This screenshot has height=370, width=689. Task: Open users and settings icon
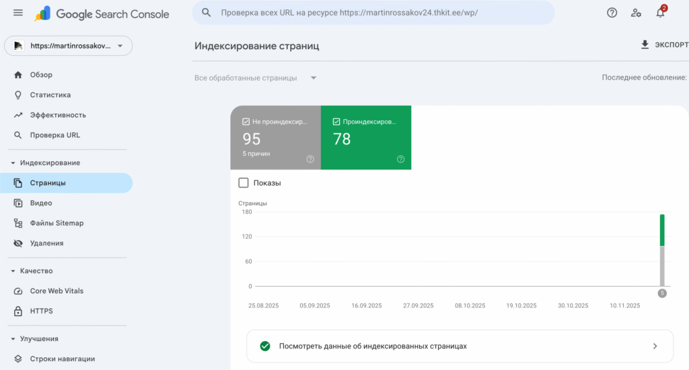[636, 13]
